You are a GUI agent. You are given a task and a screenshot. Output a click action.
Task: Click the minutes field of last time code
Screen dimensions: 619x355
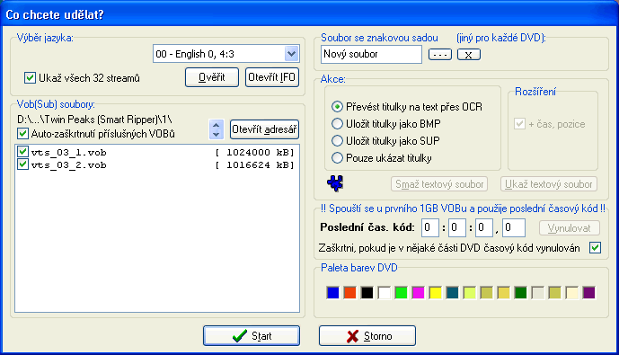(456, 228)
